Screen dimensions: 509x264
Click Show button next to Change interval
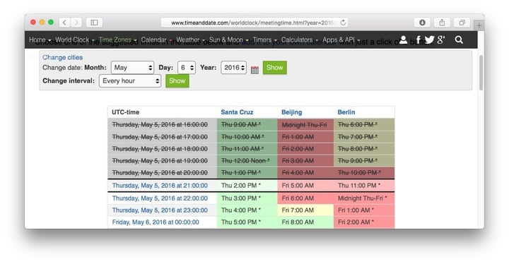[x=177, y=80]
